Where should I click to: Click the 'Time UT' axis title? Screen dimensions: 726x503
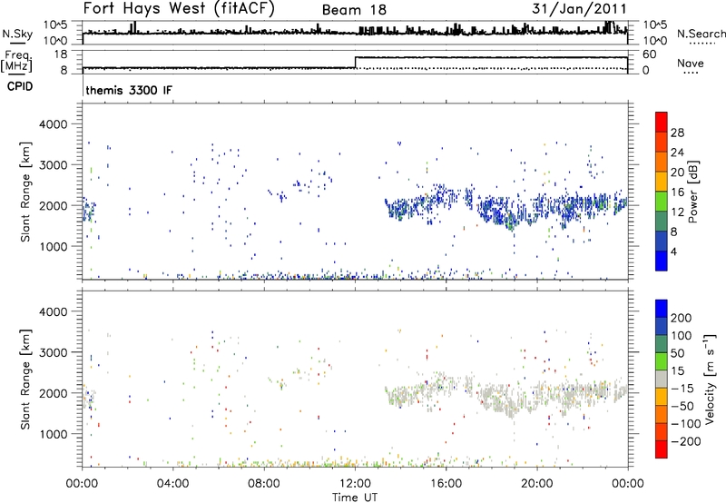pyautogui.click(x=355, y=498)
